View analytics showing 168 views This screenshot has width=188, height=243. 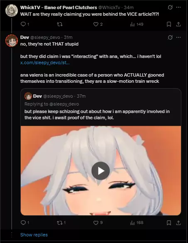[137, 223]
